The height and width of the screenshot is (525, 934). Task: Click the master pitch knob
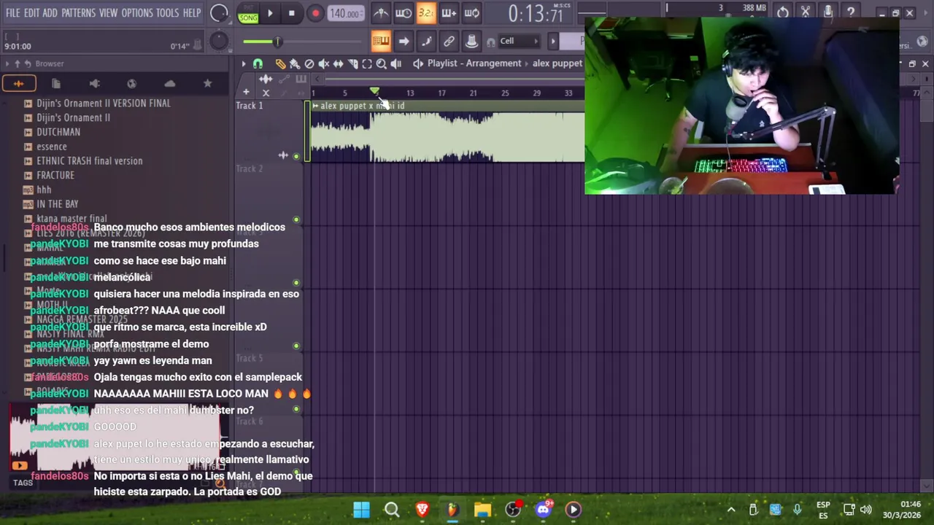pyautogui.click(x=218, y=42)
